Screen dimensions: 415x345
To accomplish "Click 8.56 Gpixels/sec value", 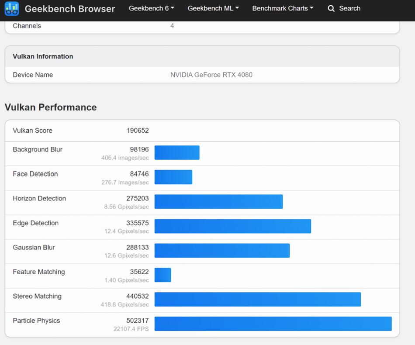I will pyautogui.click(x=126, y=207).
